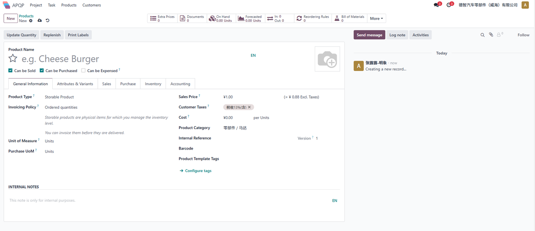Click the cloud save icon

coord(40,20)
